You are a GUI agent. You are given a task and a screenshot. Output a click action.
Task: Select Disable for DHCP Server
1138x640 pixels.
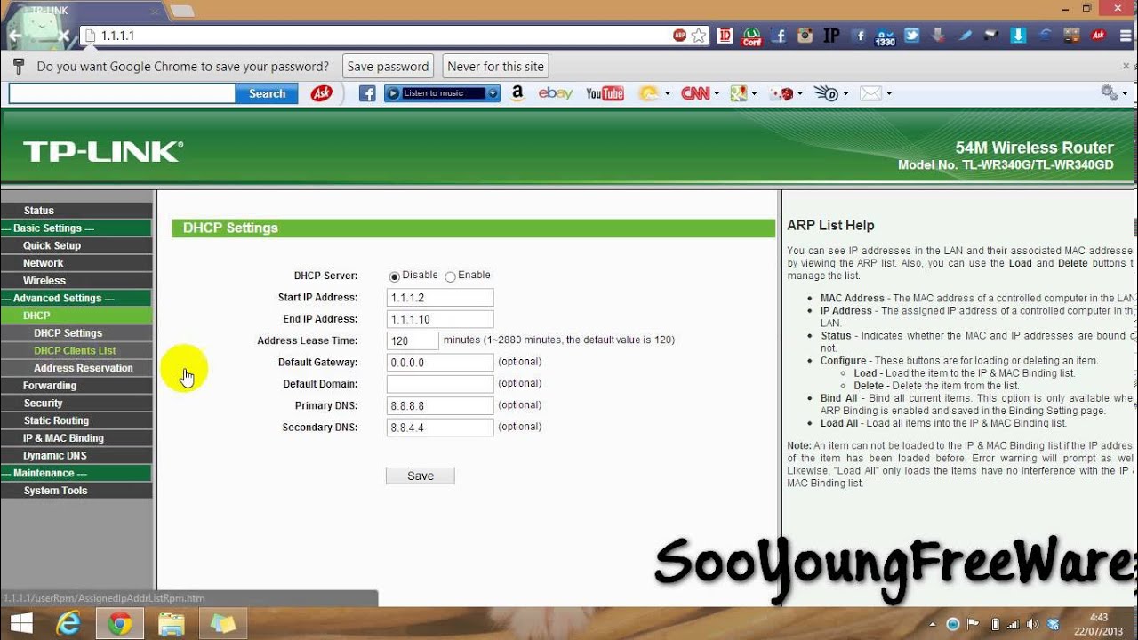[395, 276]
